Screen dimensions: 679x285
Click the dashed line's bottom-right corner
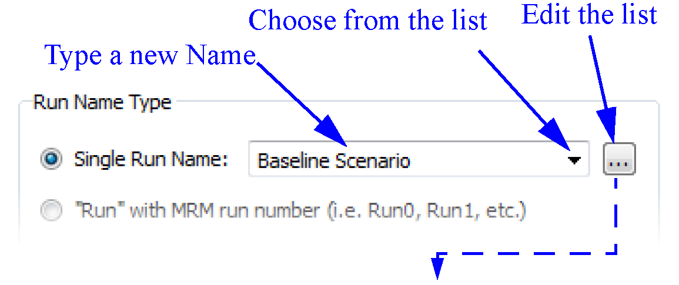tap(617, 253)
